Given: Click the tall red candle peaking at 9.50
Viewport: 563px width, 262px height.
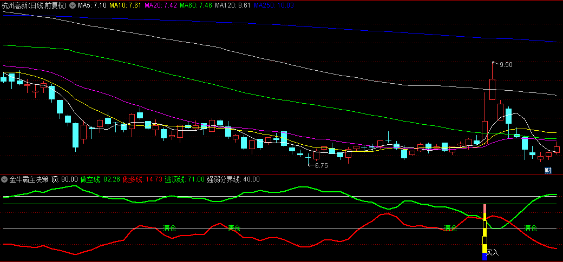Looking at the screenshot, I should [x=492, y=89].
